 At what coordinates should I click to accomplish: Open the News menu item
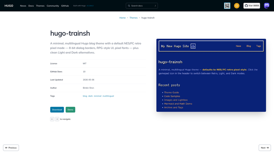pyautogui.click(x=23, y=6)
